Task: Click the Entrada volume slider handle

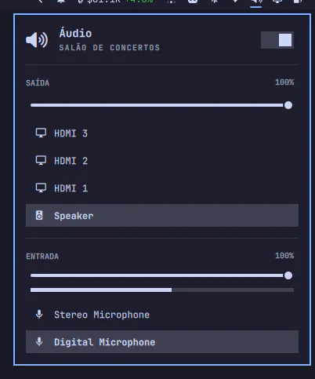Action: 288,275
